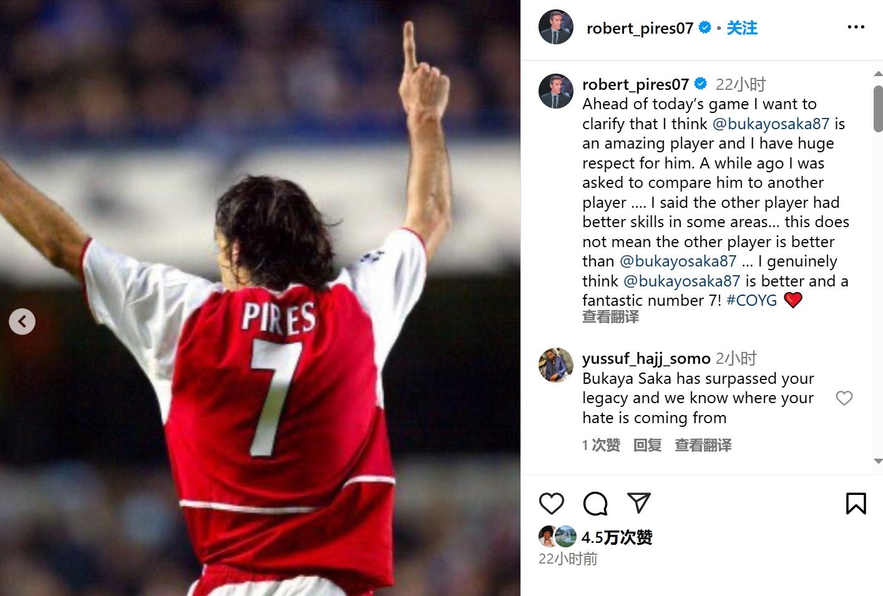Like yussuf_hajj_somo's comment with the heart
The image size is (883, 596).
coord(844,398)
